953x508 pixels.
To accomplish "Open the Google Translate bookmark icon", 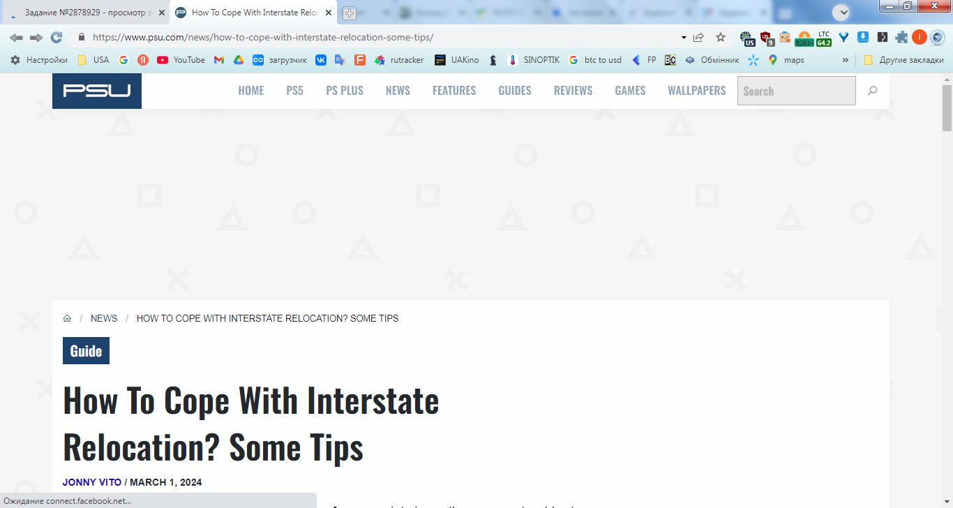I will (340, 60).
